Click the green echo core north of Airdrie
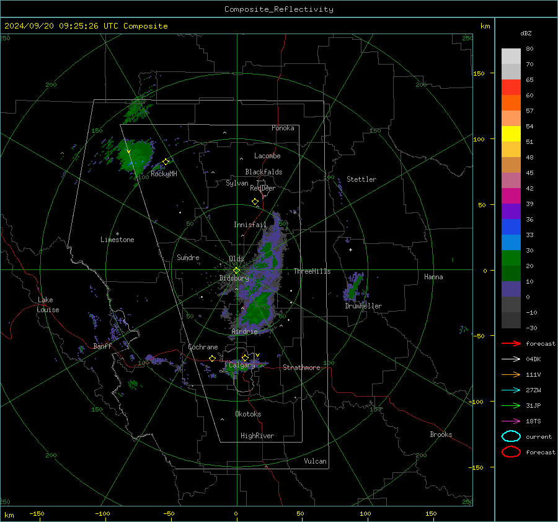 tap(258, 309)
